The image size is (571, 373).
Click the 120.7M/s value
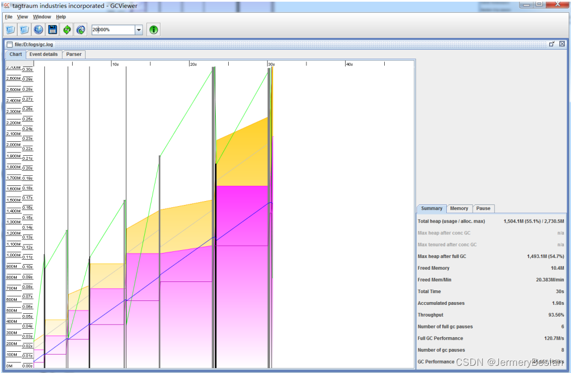[554, 338]
